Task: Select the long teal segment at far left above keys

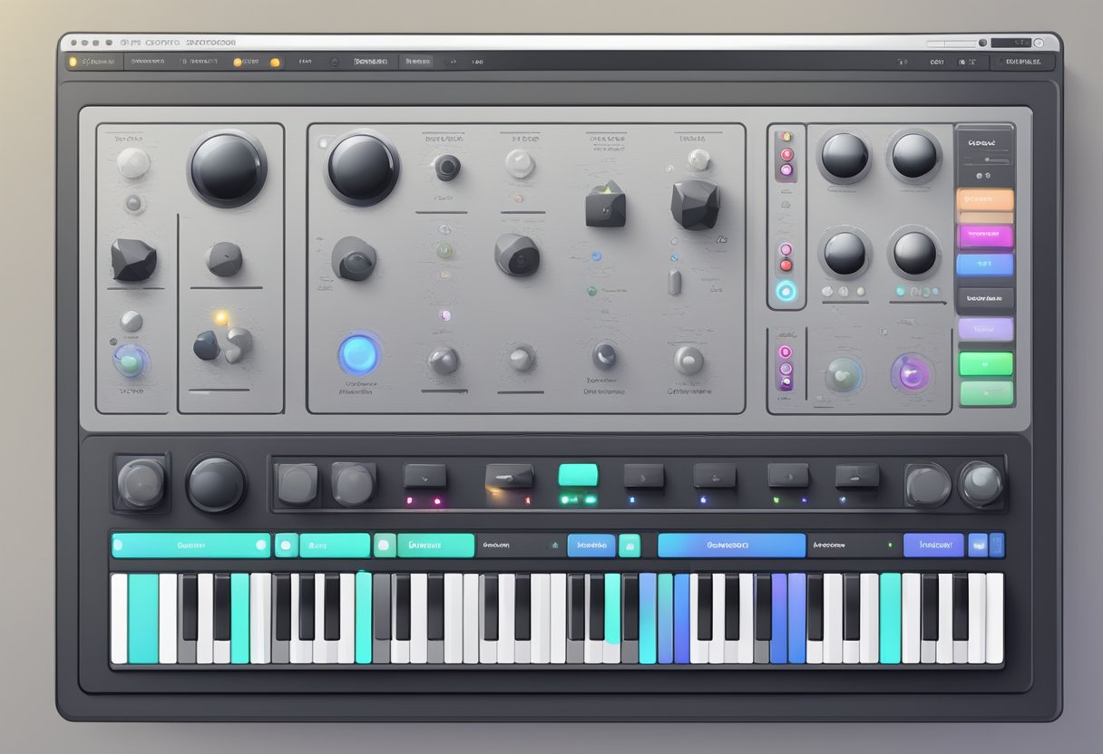Action: tap(190, 545)
